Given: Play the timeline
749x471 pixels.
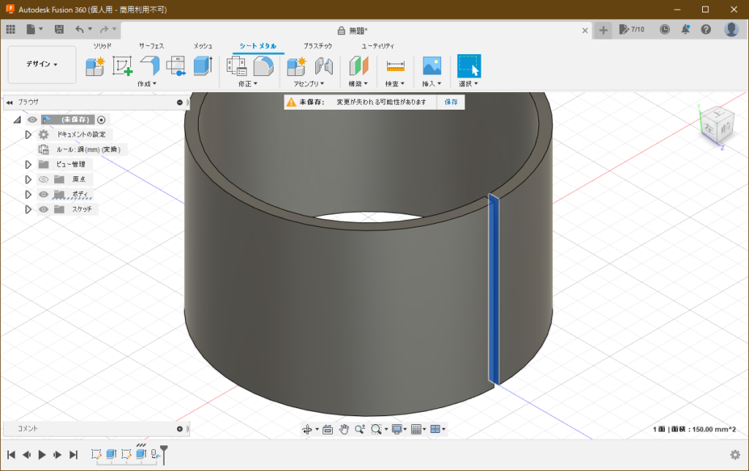Looking at the screenshot, I should (x=42, y=455).
